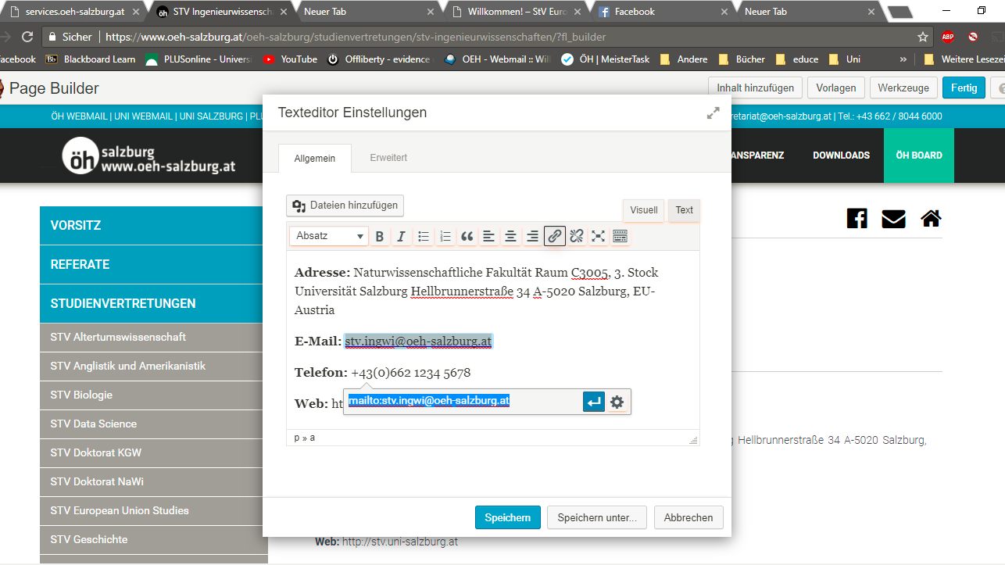The height and width of the screenshot is (565, 1005).
Task: Open the http://stv.uni-salzburg.at web link
Action: 399,542
